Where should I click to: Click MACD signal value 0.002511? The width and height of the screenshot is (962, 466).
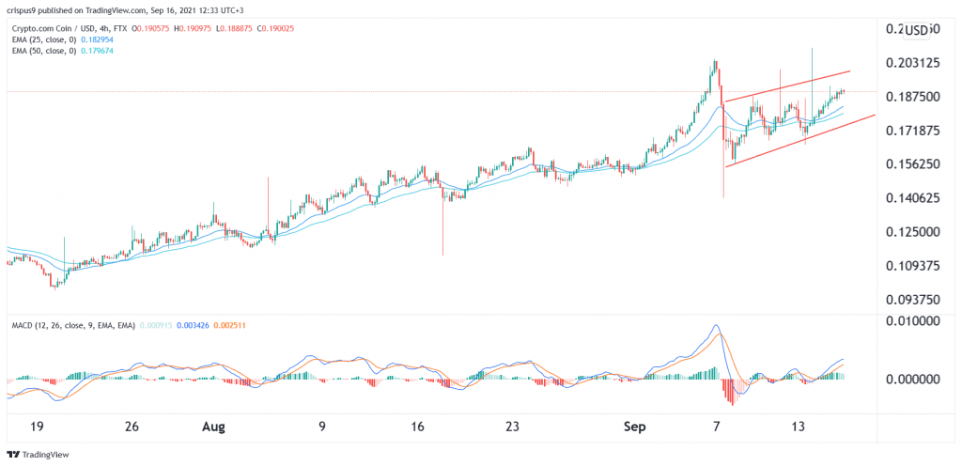pos(229,328)
